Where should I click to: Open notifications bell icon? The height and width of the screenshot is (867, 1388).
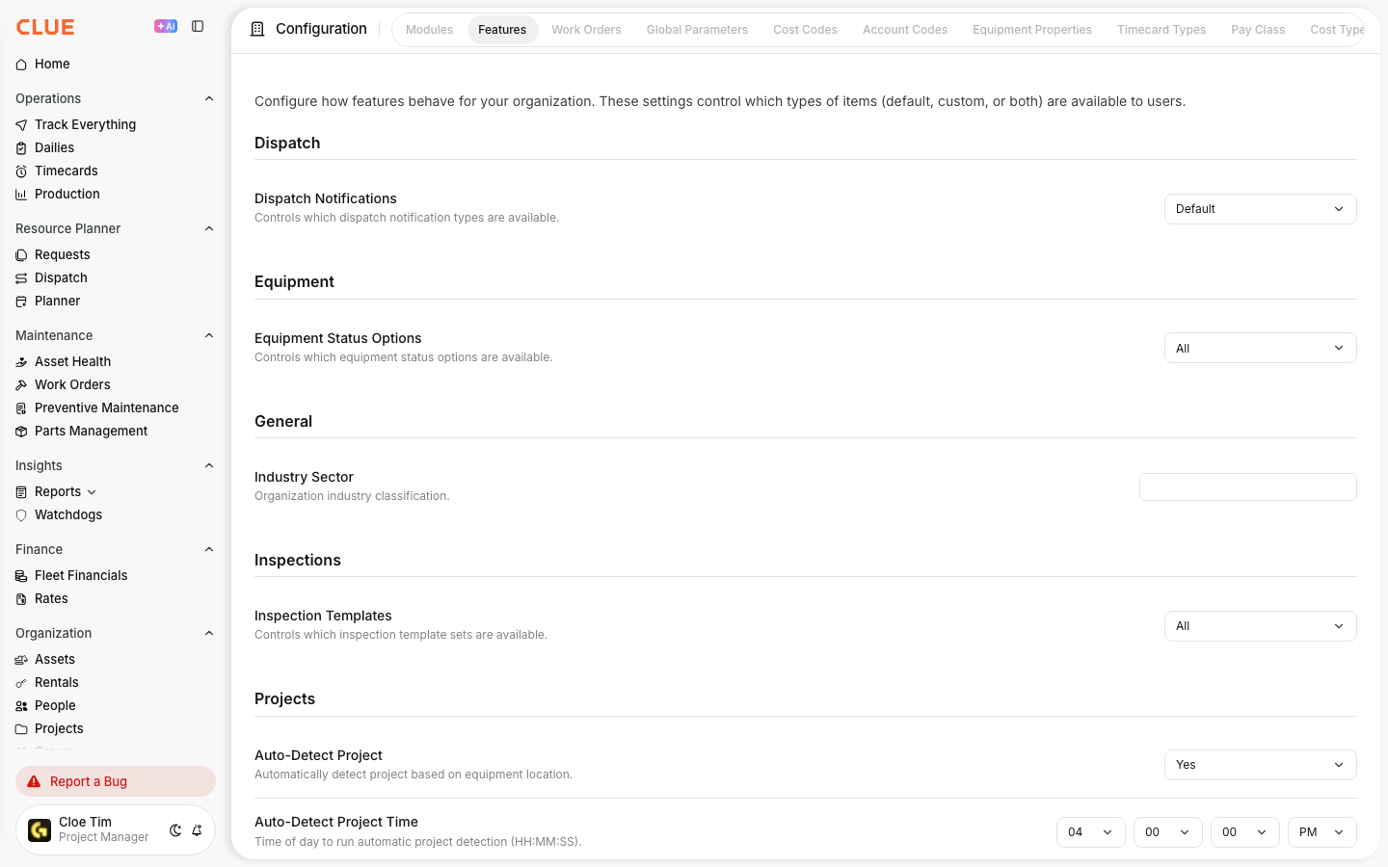pyautogui.click(x=197, y=830)
